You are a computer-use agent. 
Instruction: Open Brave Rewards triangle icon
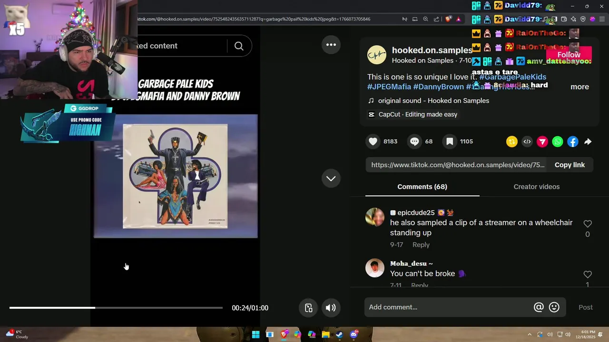(x=458, y=19)
